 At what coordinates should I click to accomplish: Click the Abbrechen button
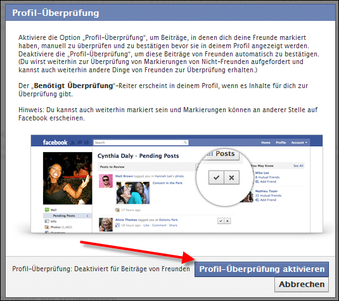coord(302,285)
